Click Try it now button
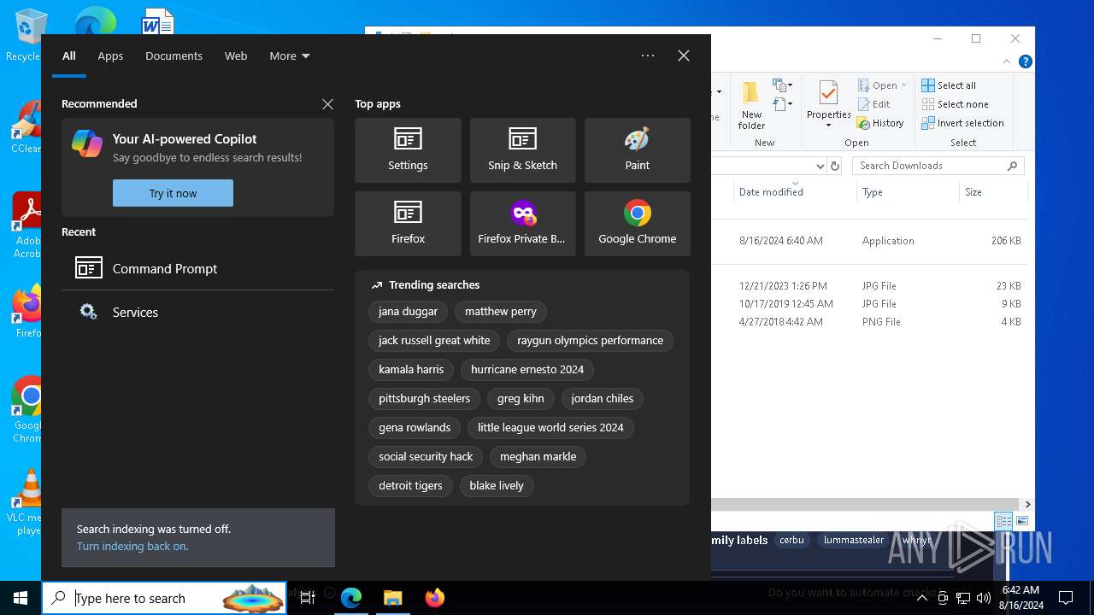 (x=173, y=193)
